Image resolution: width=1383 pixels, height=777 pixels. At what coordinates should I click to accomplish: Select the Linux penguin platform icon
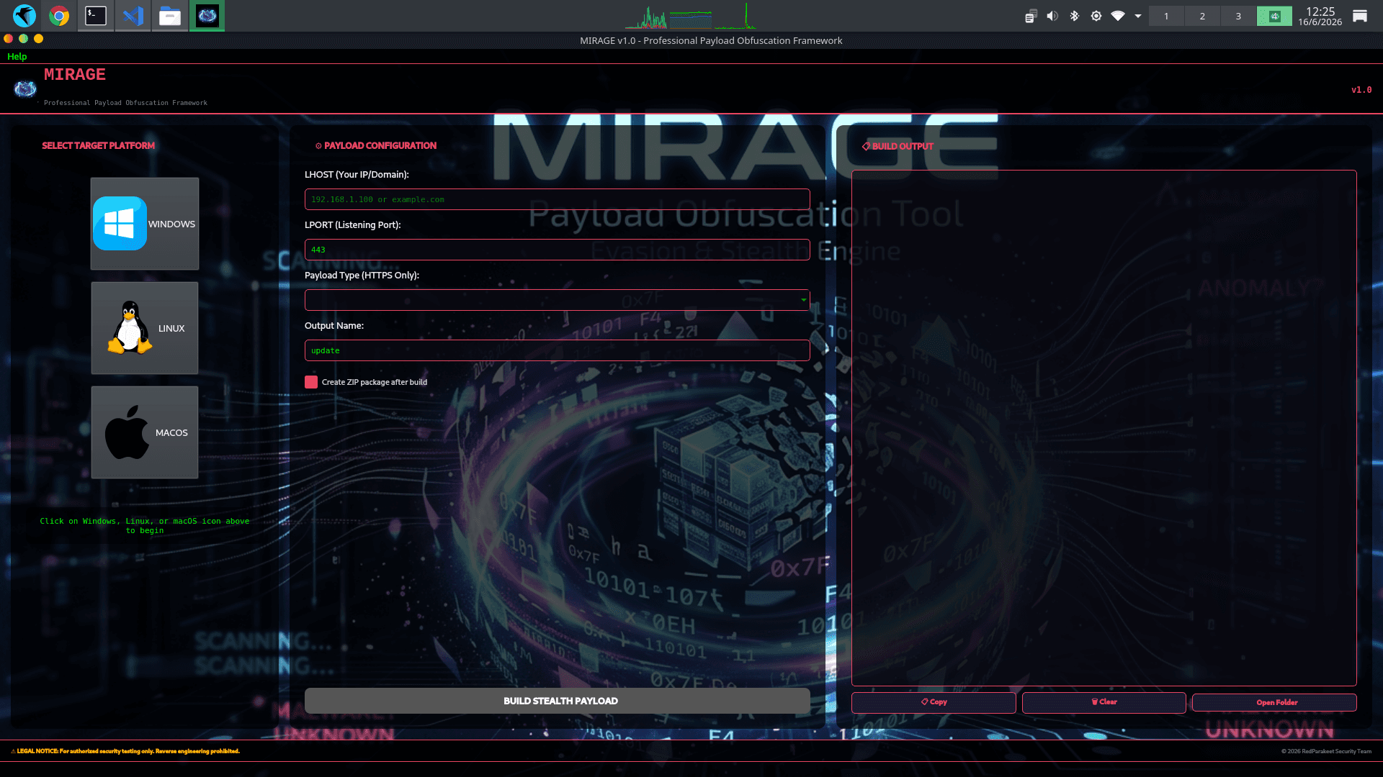pos(144,328)
